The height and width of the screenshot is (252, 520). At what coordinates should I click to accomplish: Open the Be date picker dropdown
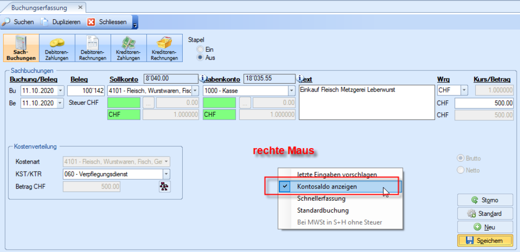click(60, 103)
